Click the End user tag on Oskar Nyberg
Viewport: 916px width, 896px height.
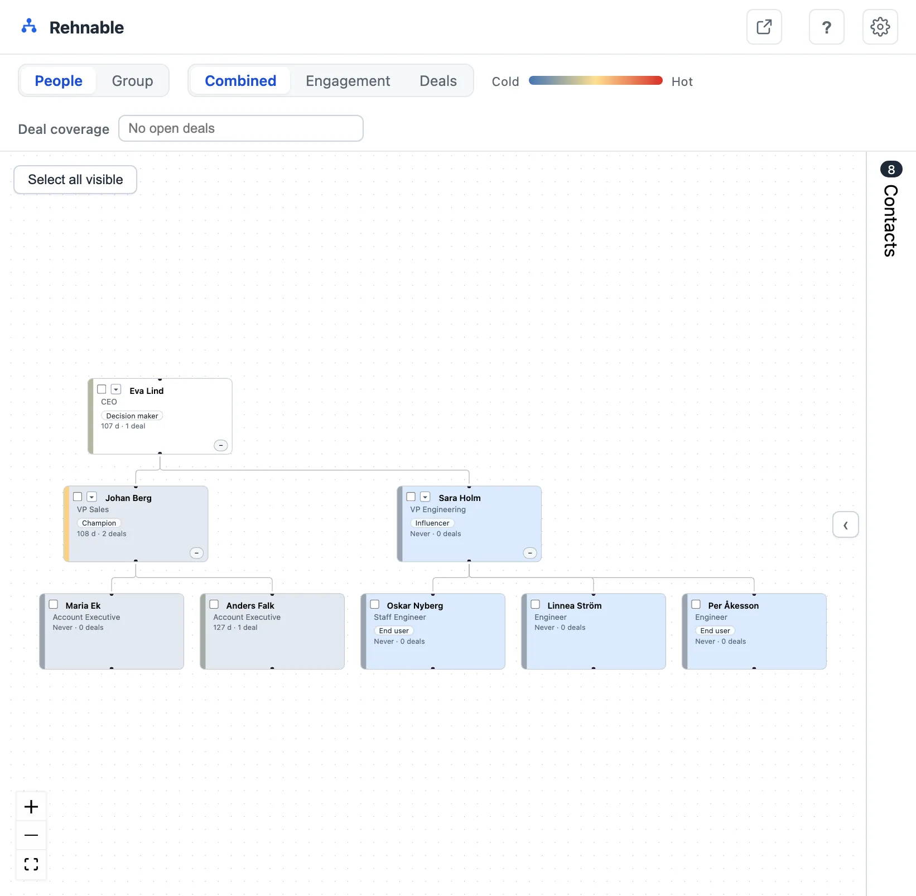394,630
